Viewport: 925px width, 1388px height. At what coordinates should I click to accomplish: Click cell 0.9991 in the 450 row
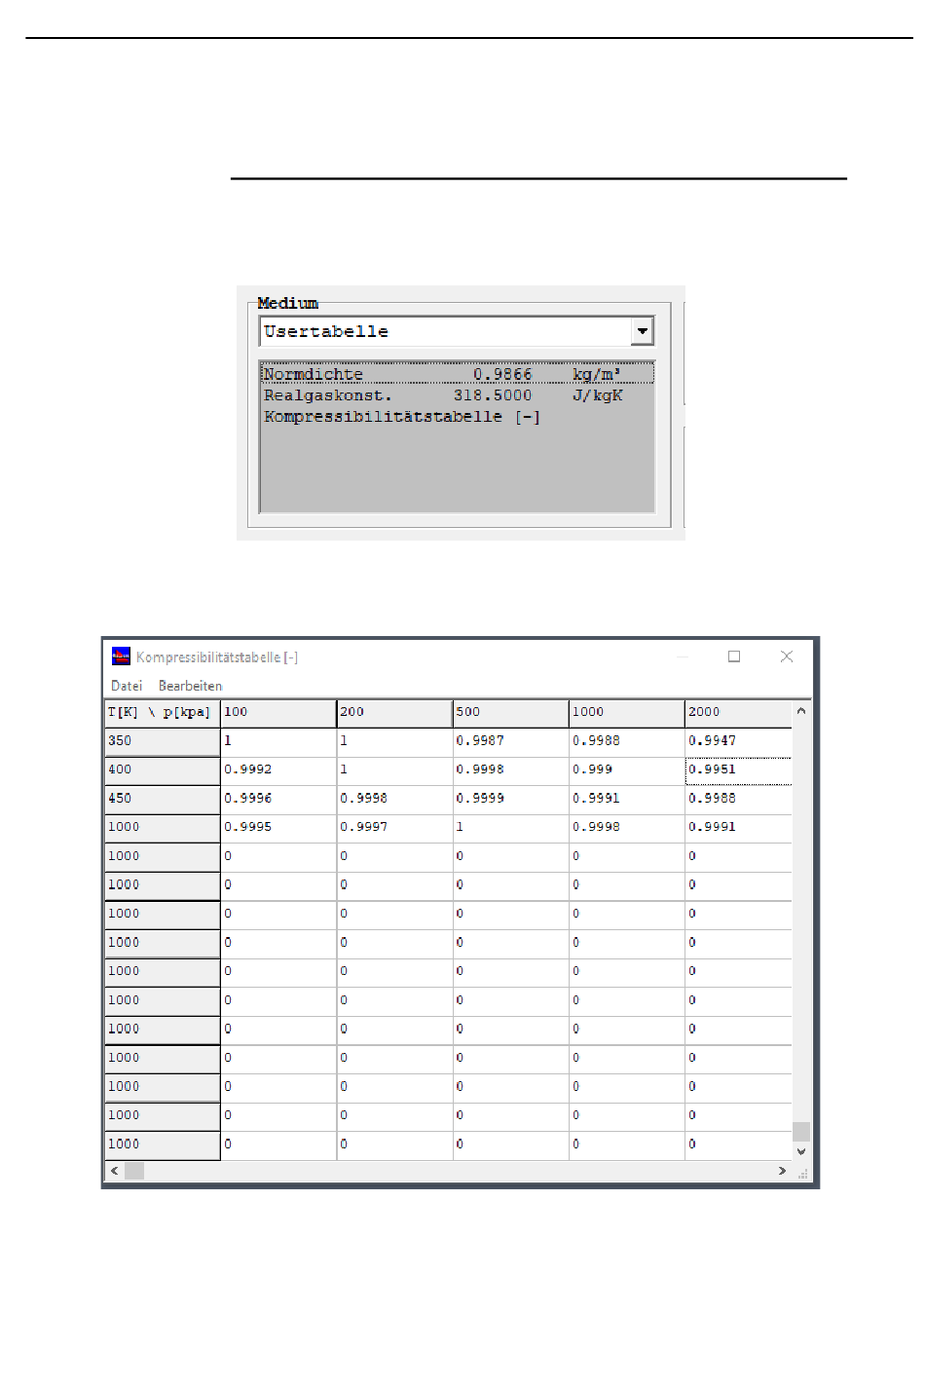pyautogui.click(x=626, y=799)
